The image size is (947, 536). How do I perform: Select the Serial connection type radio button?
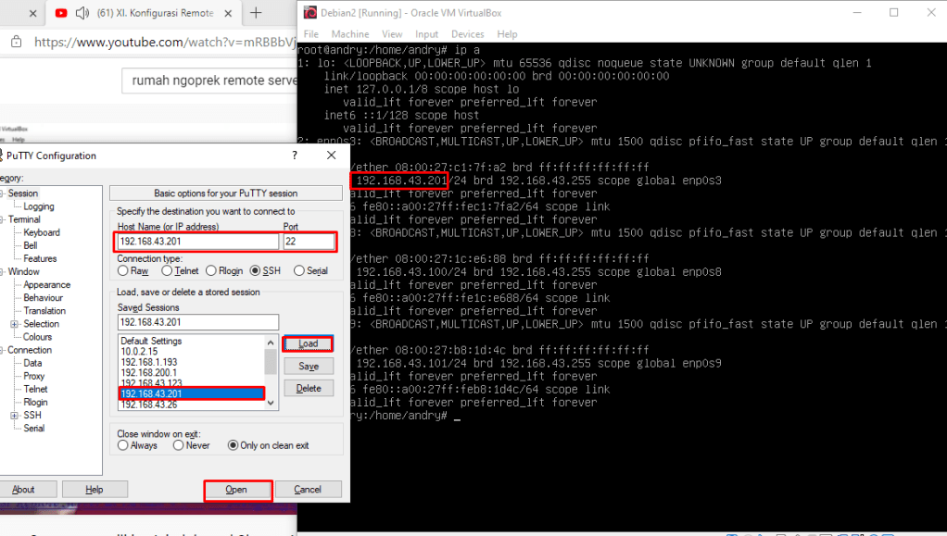pos(299,271)
